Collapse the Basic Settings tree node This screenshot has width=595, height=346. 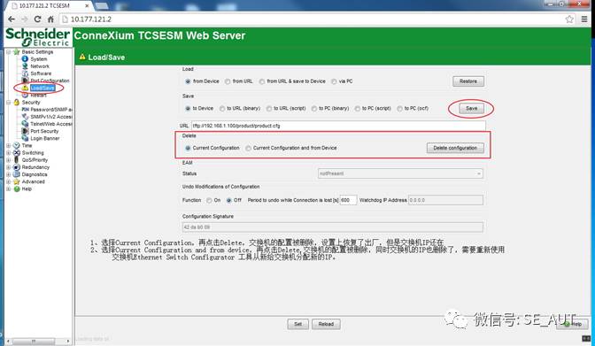click(8, 51)
